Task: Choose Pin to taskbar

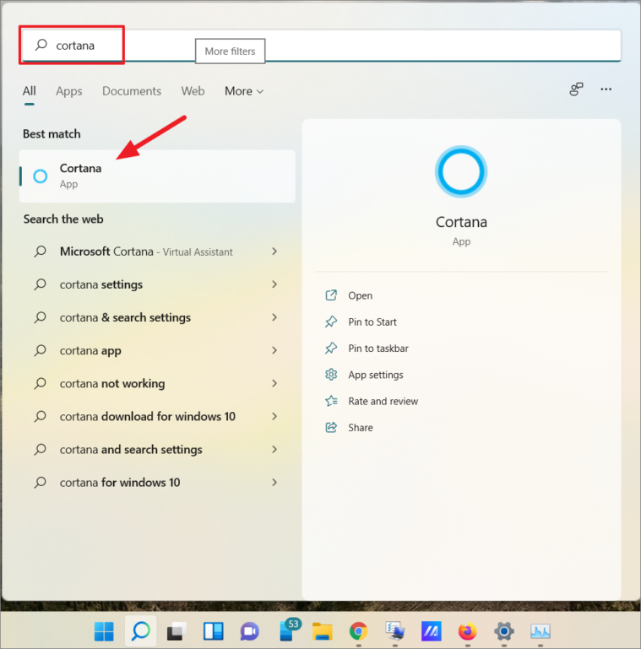Action: tap(378, 349)
